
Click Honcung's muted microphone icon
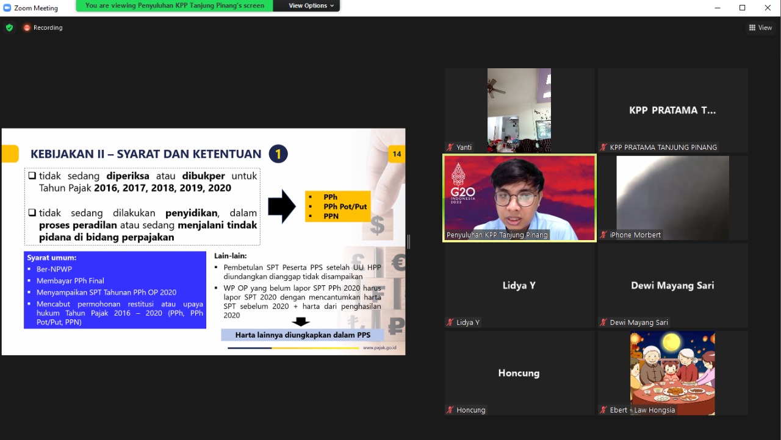coord(450,411)
